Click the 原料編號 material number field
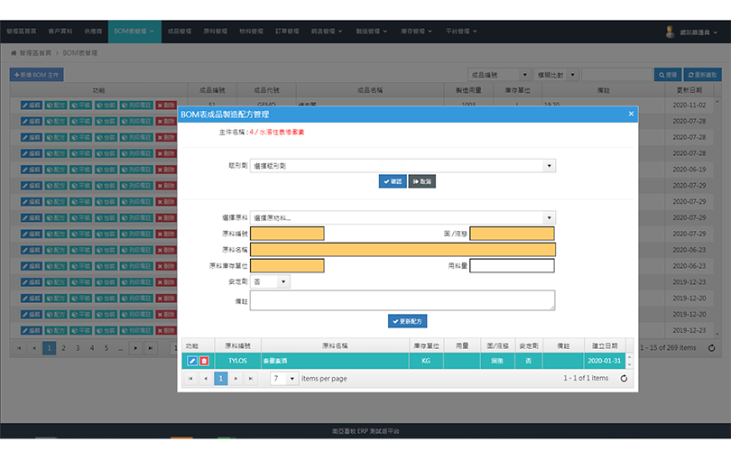 pos(287,234)
